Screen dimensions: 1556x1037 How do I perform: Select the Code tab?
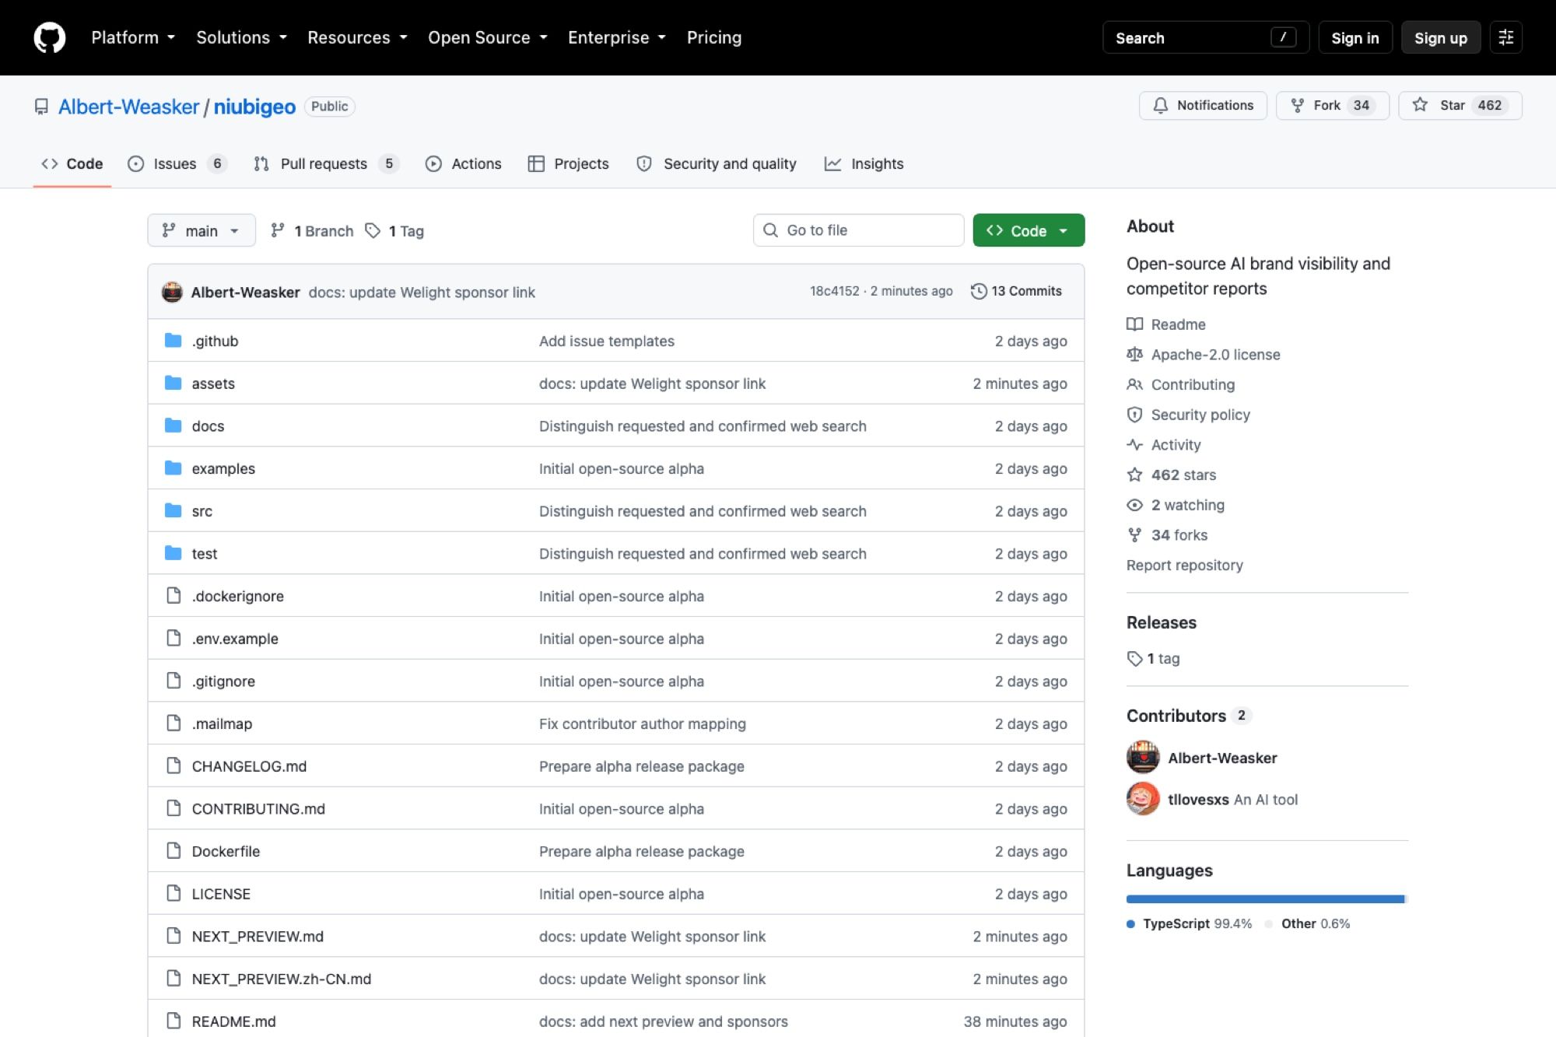[72, 163]
